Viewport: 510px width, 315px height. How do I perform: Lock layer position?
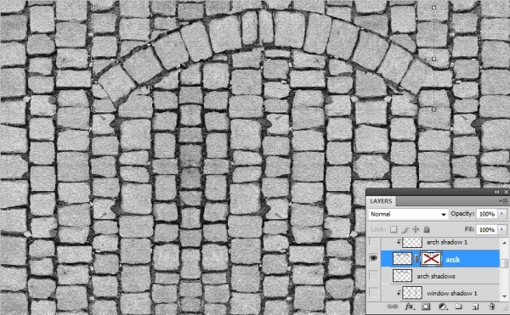click(416, 229)
